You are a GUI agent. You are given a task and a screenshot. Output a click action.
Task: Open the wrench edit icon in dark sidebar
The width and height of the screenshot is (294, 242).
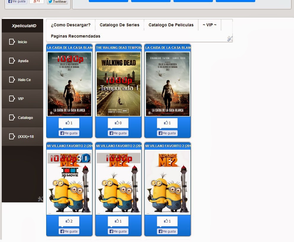41,199
